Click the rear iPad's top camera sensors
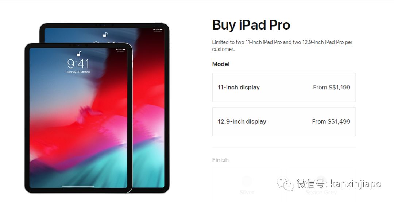 tap(104, 26)
